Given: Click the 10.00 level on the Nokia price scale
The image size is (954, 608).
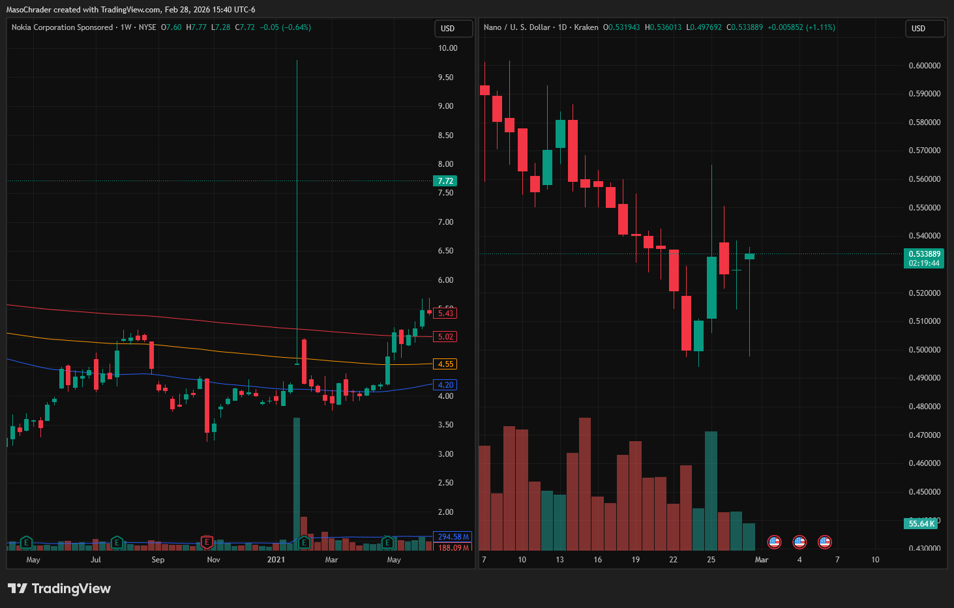Looking at the screenshot, I should [448, 48].
